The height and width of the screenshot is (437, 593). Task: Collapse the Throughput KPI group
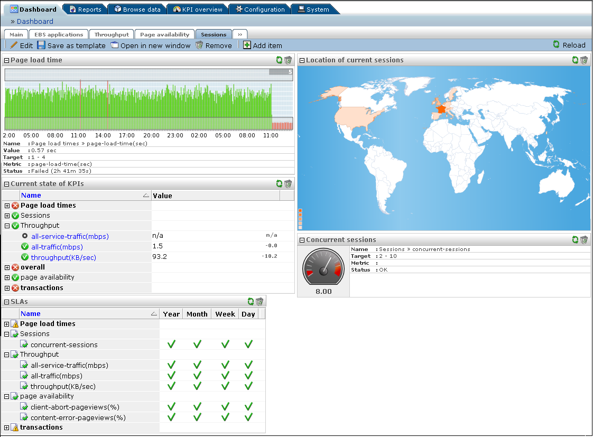pos(7,226)
